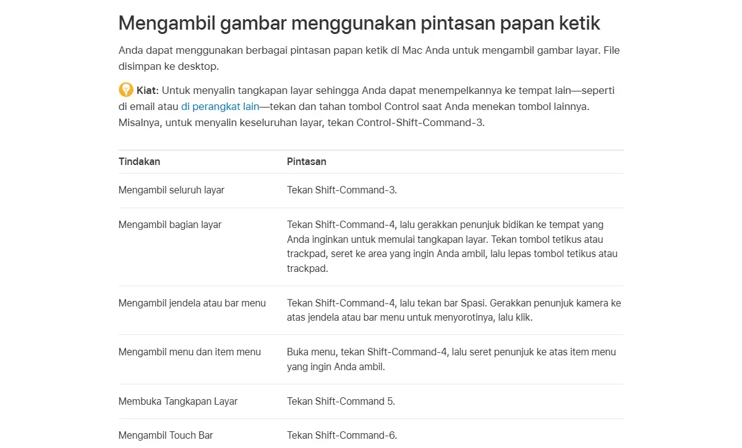The image size is (742, 448).
Task: Select the "Mengambil jendela atau bar menu" cell
Action: [192, 303]
